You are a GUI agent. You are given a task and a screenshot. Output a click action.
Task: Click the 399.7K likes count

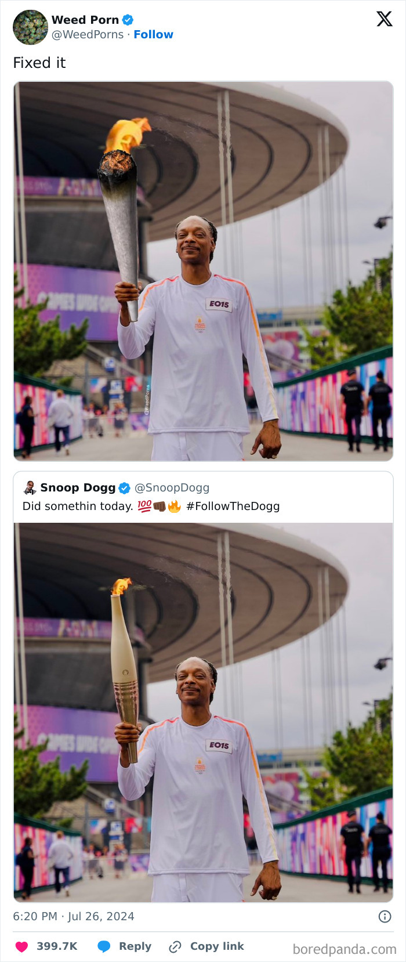pos(57,946)
